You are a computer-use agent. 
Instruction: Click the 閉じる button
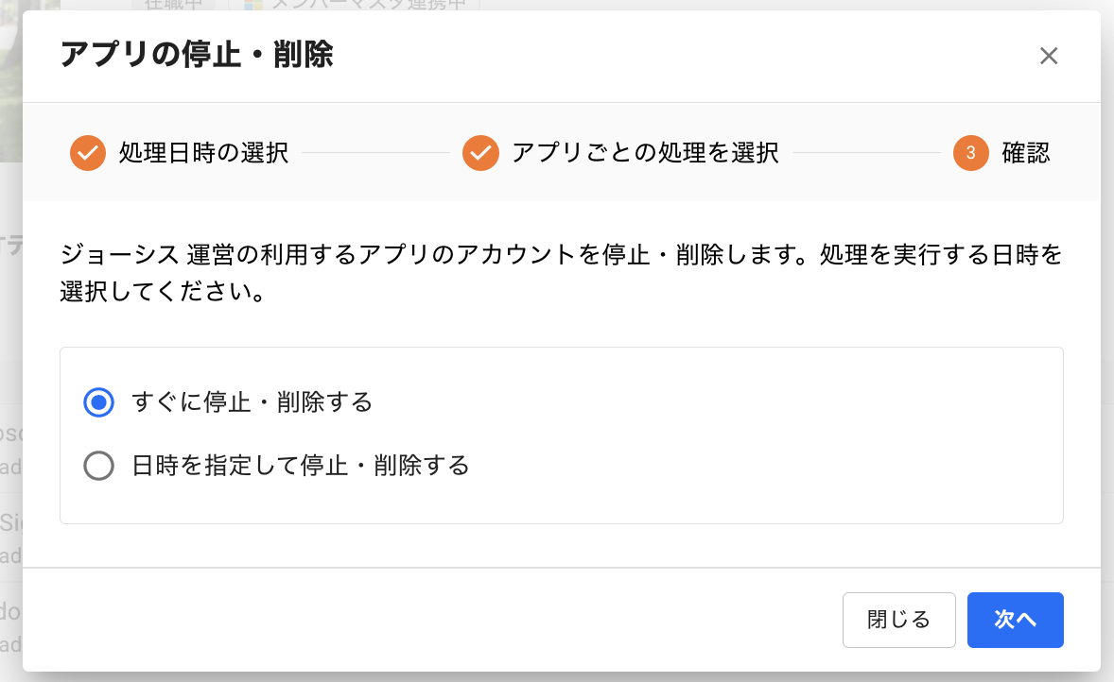(898, 620)
